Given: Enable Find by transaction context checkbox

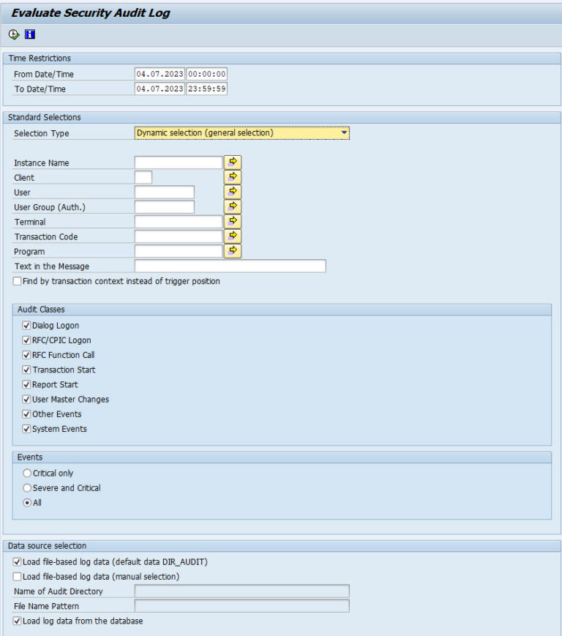Looking at the screenshot, I should coord(17,281).
